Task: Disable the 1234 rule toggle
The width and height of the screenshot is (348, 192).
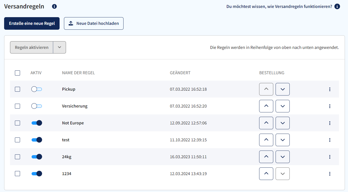Action: tap(36, 174)
